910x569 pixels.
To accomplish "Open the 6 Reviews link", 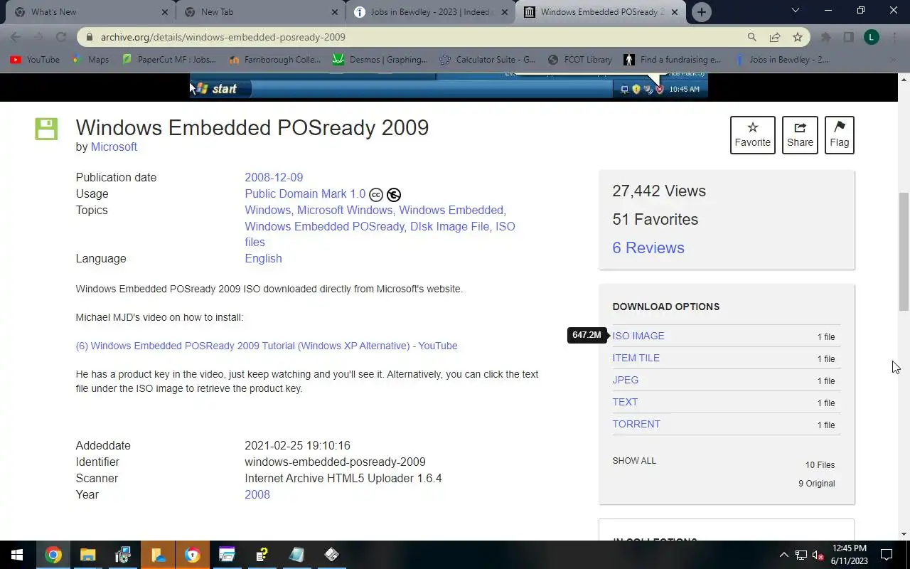I will (x=648, y=248).
